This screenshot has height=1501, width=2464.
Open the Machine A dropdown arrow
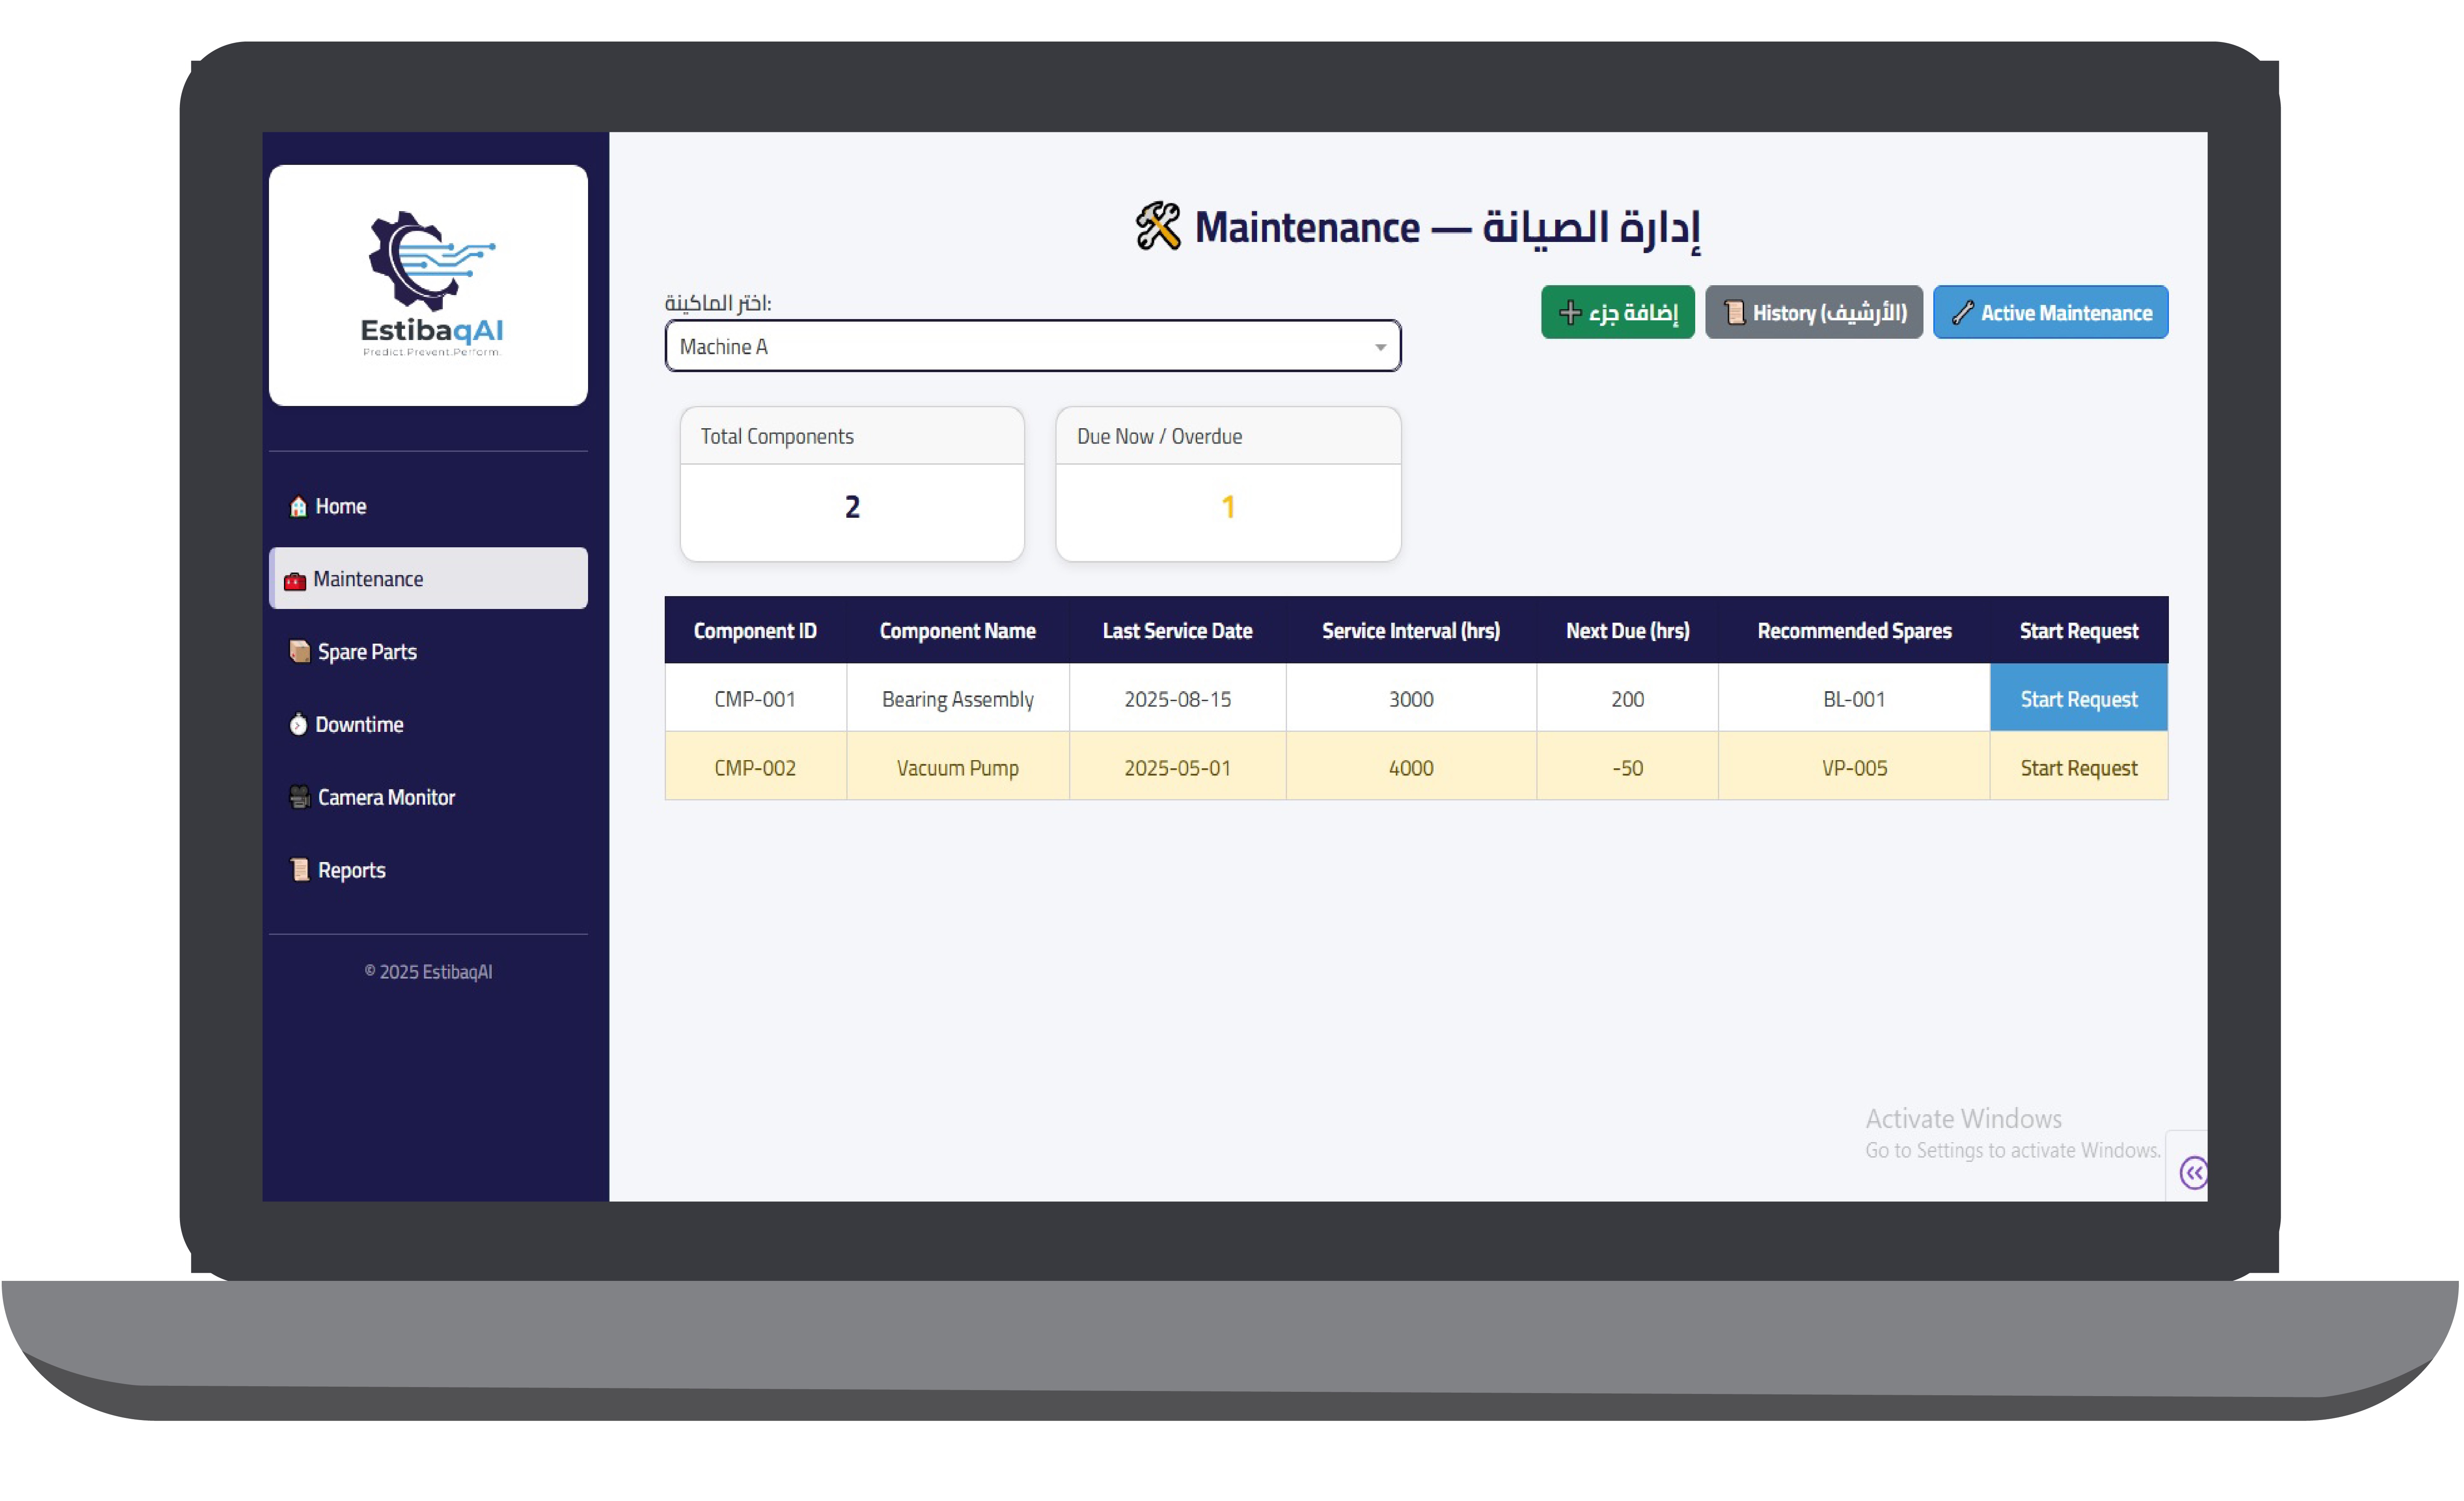pyautogui.click(x=1380, y=347)
